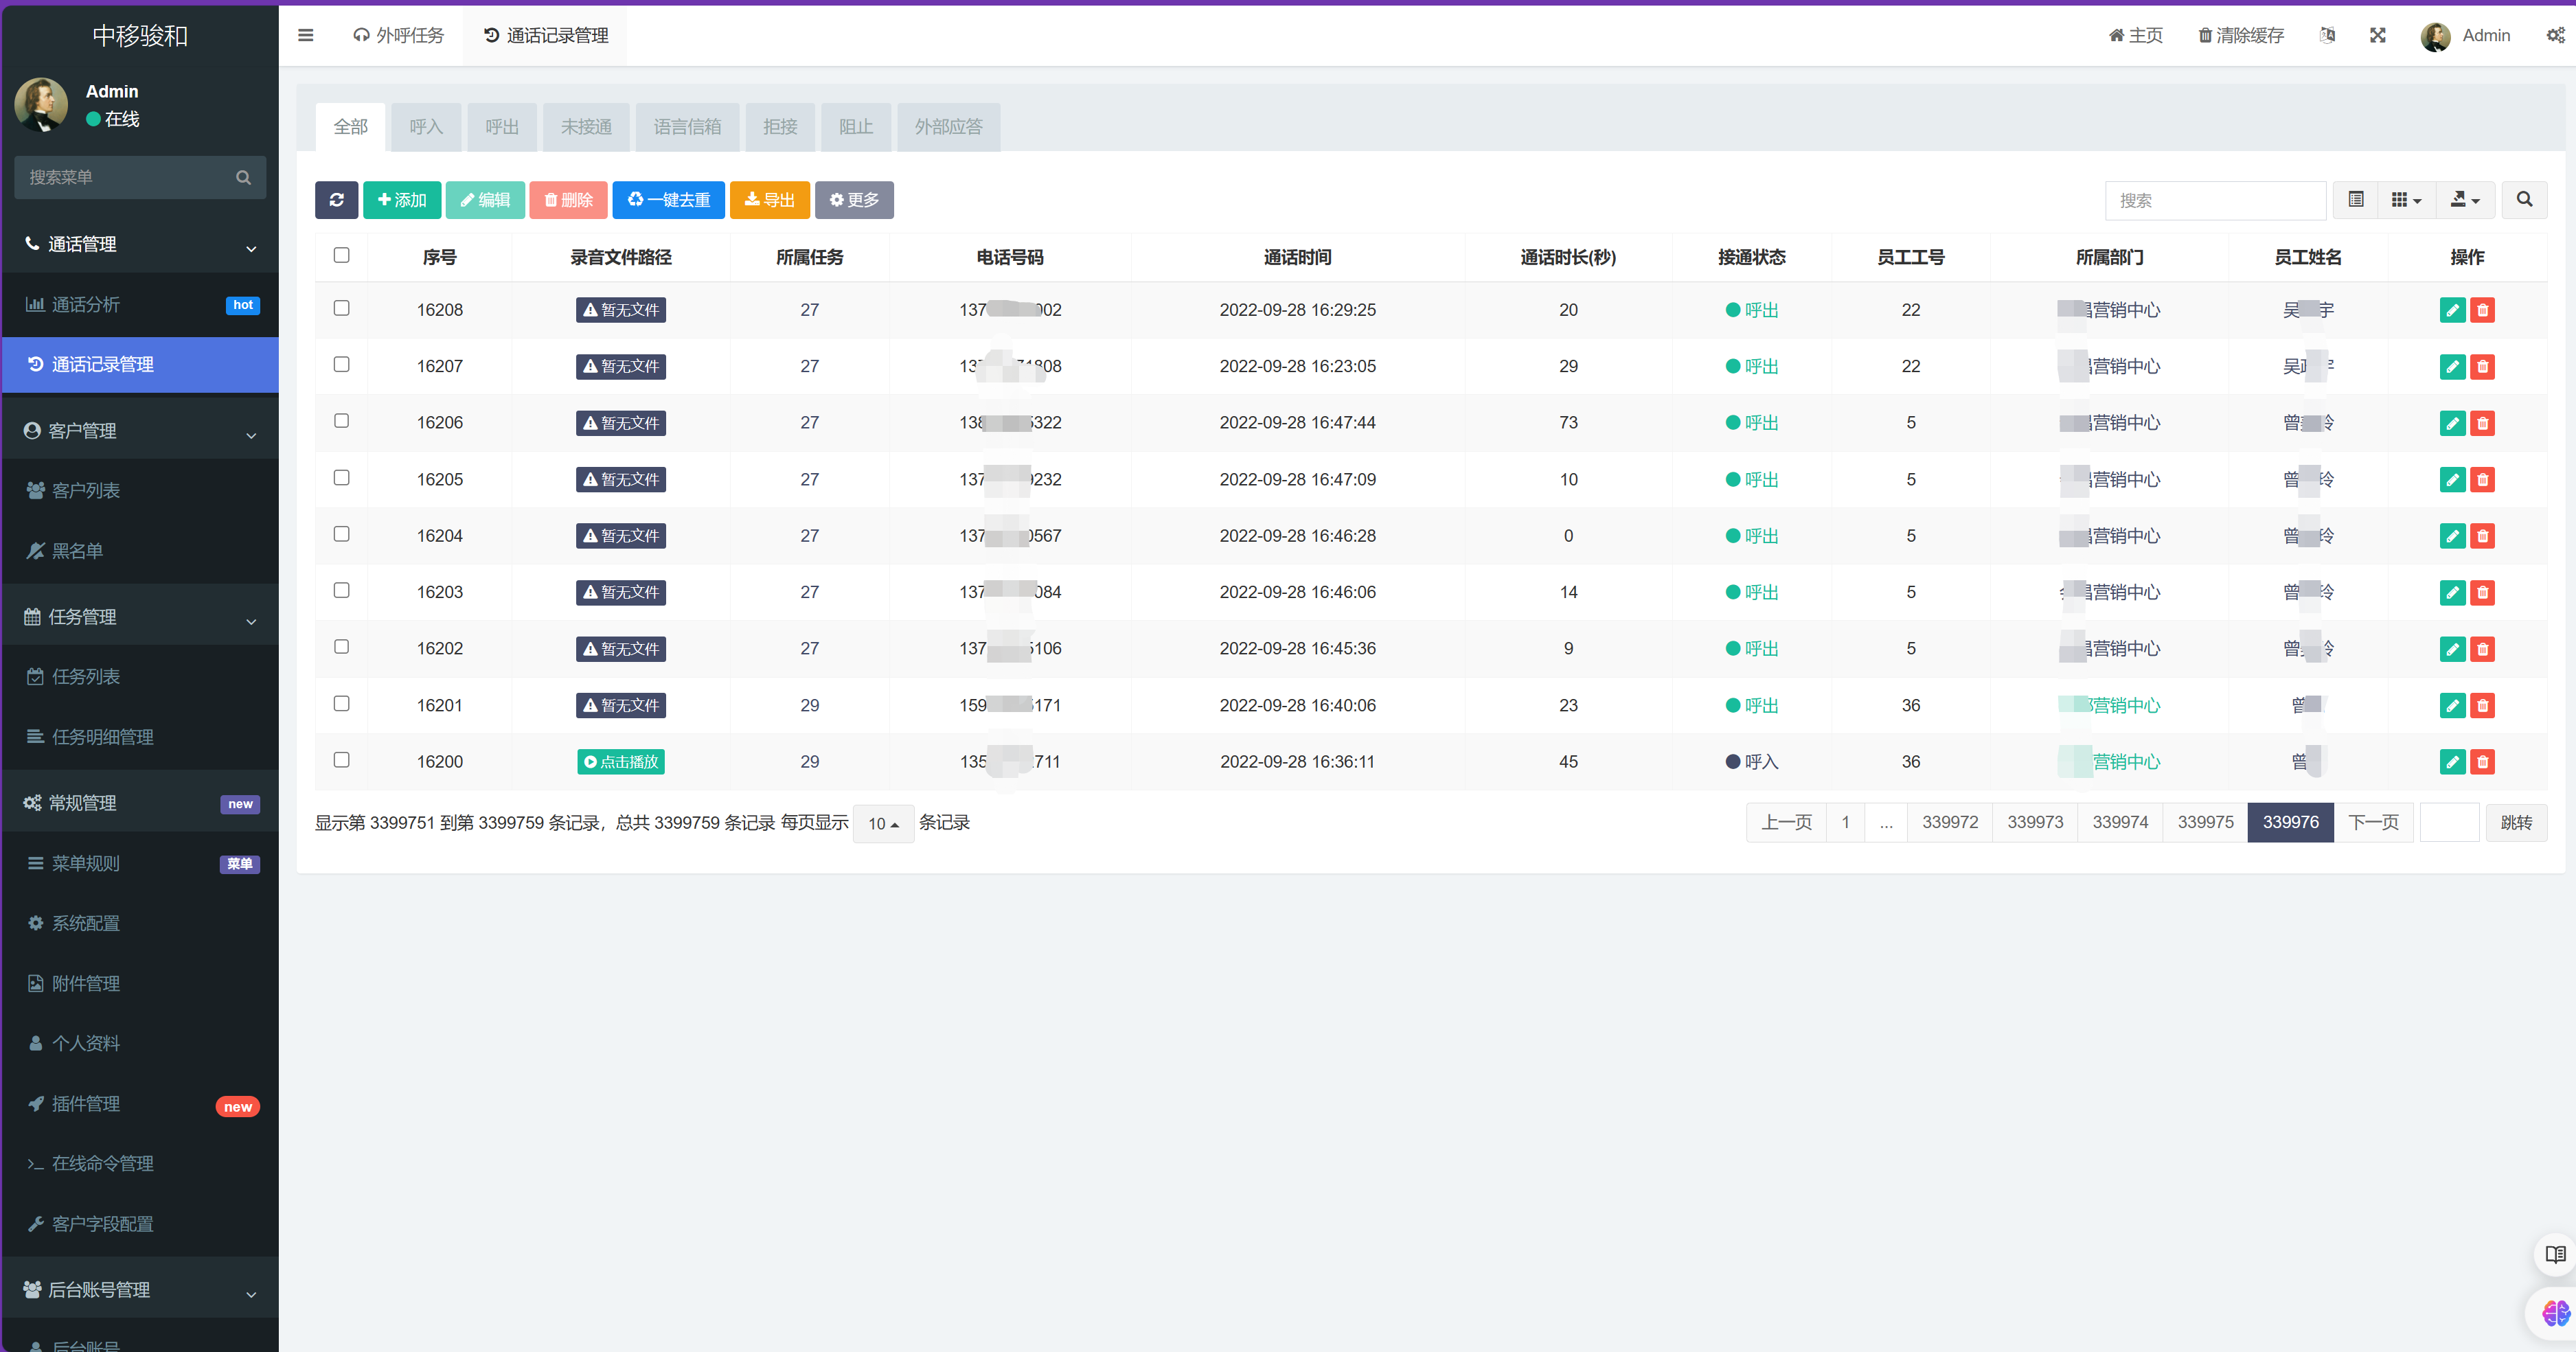Viewport: 2576px width, 1352px height.
Task: Open 通话分析 in the sidebar
Action: (x=140, y=304)
